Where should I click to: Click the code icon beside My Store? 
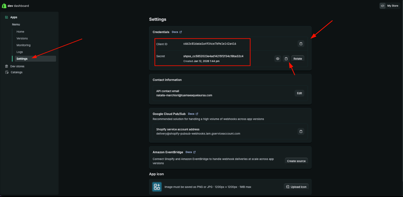pos(382,6)
